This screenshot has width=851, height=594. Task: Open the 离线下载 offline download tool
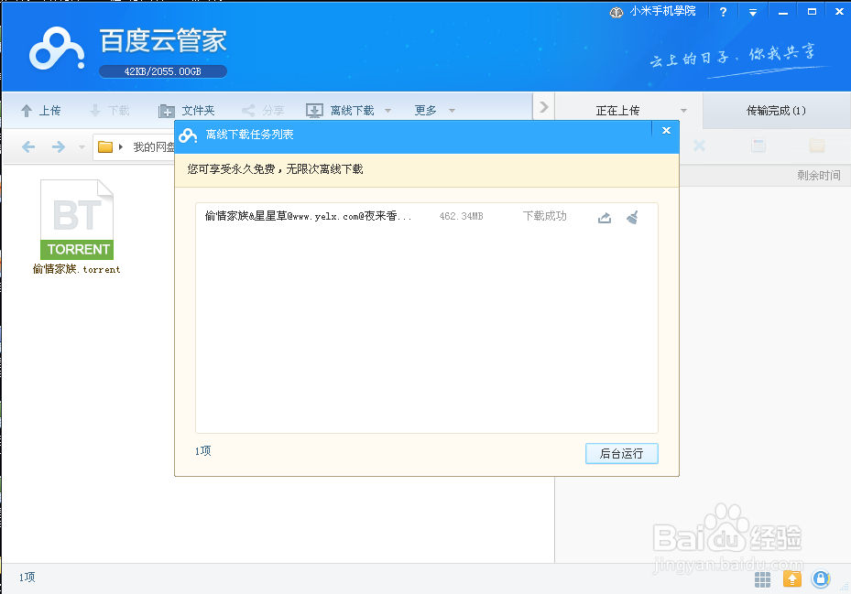coord(340,111)
